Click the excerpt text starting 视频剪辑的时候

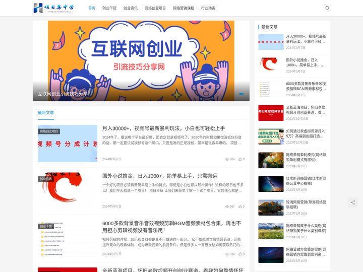pyautogui.click(x=173, y=242)
